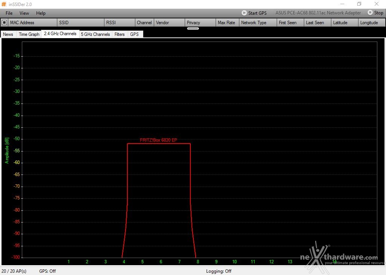
Task: Sort by Network Type column header
Action: click(x=257, y=22)
